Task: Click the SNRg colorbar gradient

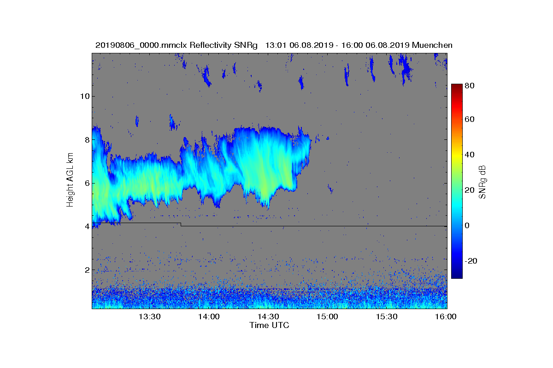Action: (x=457, y=181)
